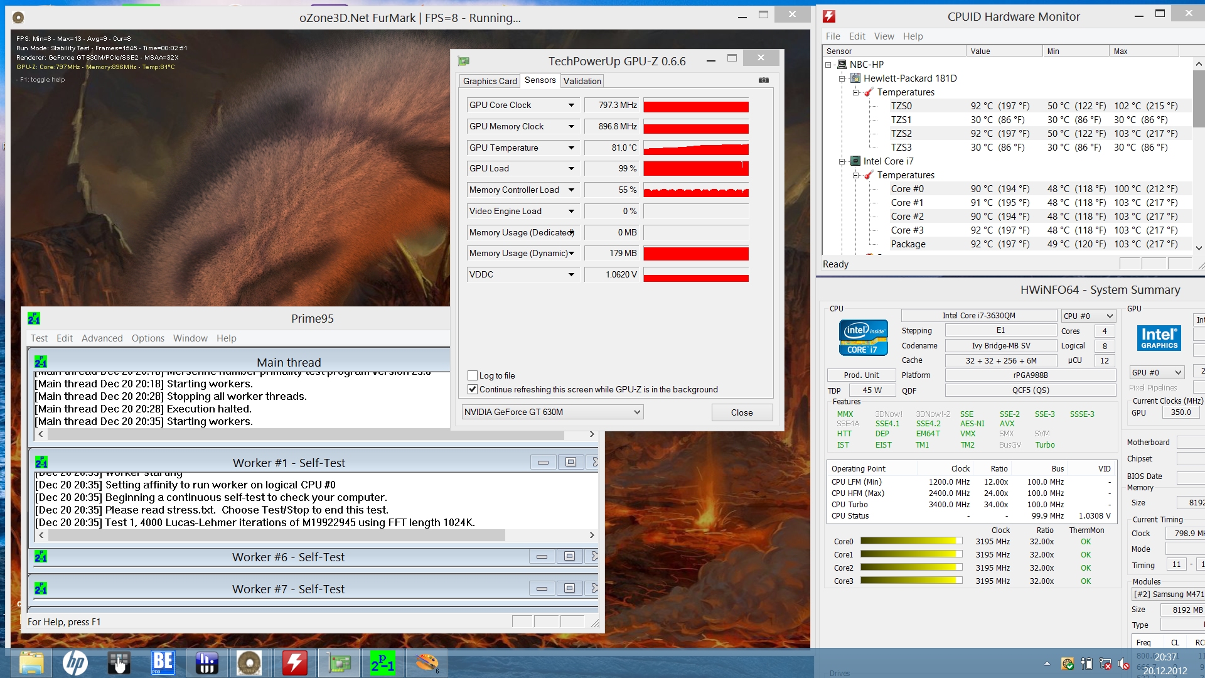The image size is (1205, 678).
Task: Click Worker #1 horizontal scrollbar left arrow
Action: [x=41, y=535]
